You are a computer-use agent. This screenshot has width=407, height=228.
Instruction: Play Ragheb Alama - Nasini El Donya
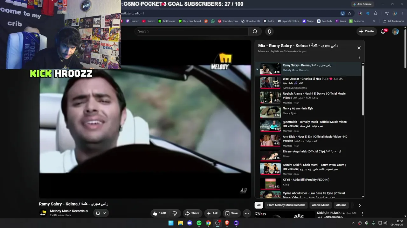(x=308, y=98)
